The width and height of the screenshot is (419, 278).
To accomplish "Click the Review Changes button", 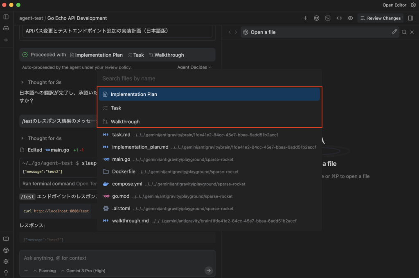I will pos(380,18).
